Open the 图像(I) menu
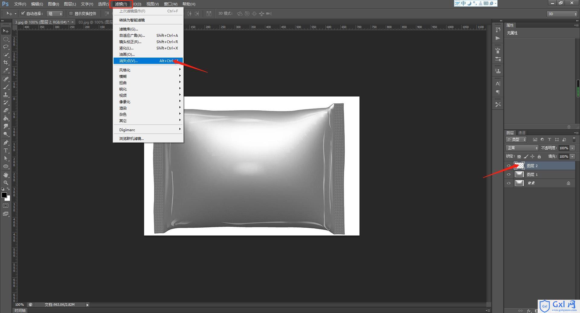The image size is (580, 313). coord(53,4)
